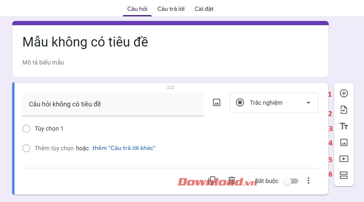The height and width of the screenshot is (202, 364).
Task: Select the Câu hỏi tab
Action: (x=137, y=9)
